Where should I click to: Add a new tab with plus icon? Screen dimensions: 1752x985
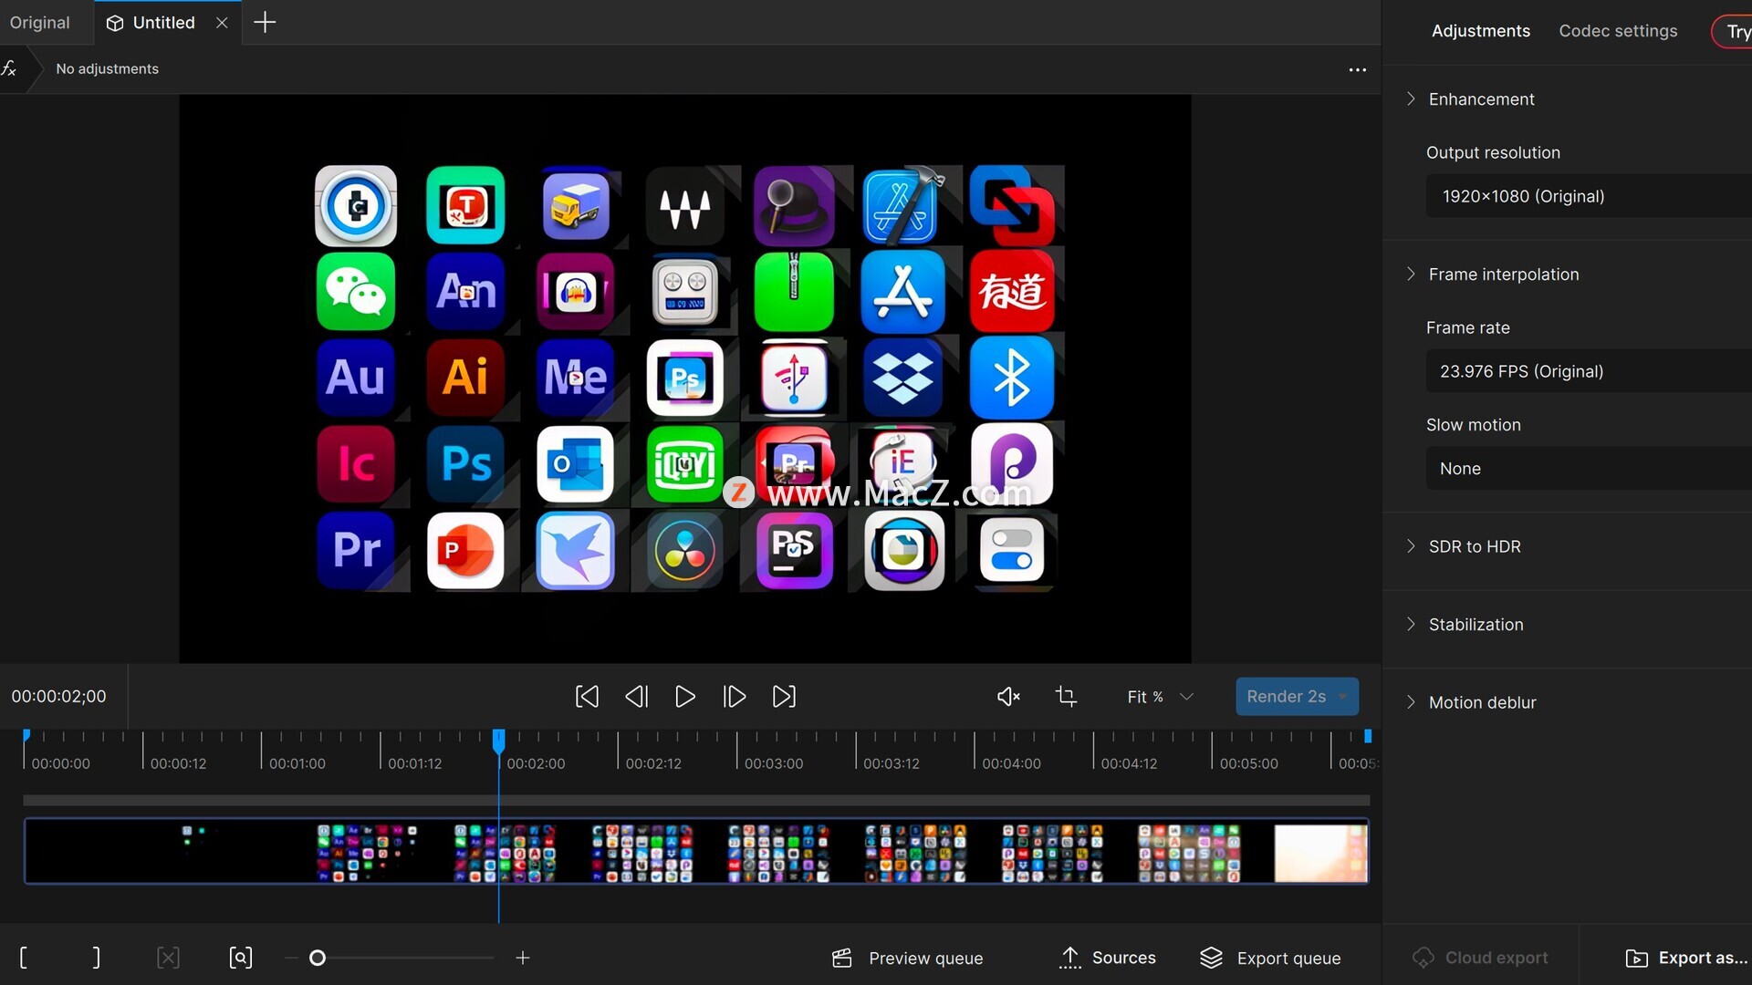coord(265,23)
